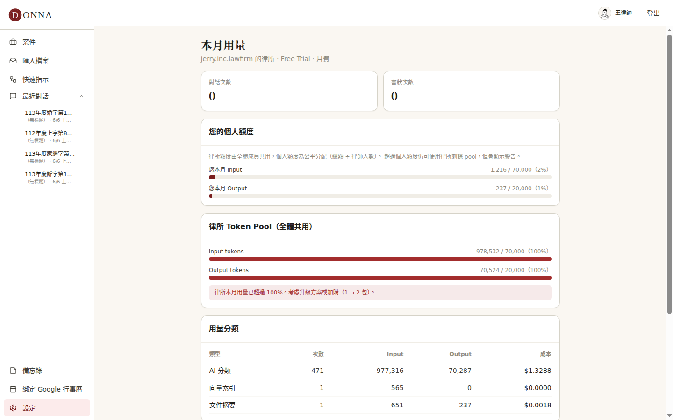Click the 次數 column header
The image size is (673, 420).
(x=318, y=354)
